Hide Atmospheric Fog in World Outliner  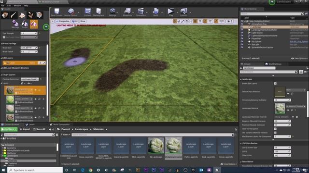242,24
